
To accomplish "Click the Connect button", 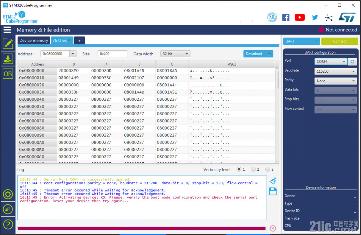I will pos(340,41).
